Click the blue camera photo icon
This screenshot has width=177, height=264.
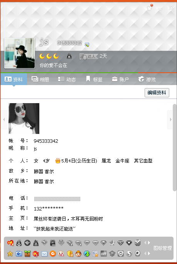19,254
